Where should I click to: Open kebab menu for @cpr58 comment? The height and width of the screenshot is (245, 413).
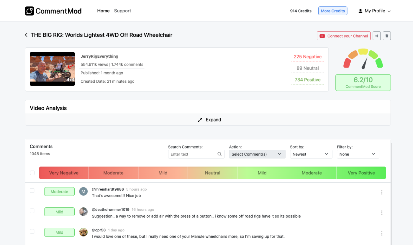pos(381,233)
